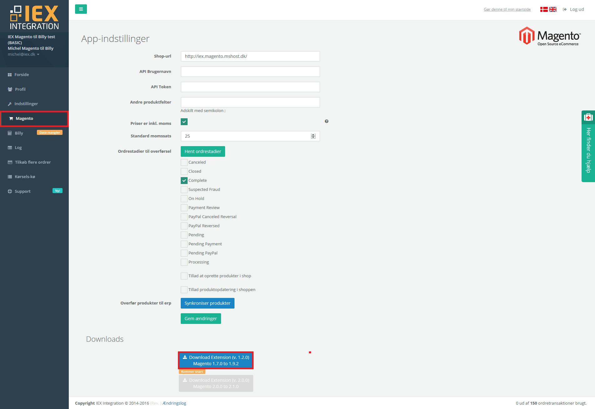Adjust Standard momssats with the spinner arrows
The height and width of the screenshot is (409, 595).
click(x=313, y=136)
